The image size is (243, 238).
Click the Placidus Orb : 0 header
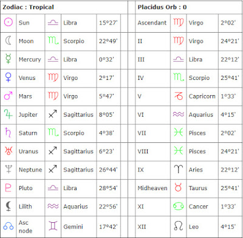162,7
